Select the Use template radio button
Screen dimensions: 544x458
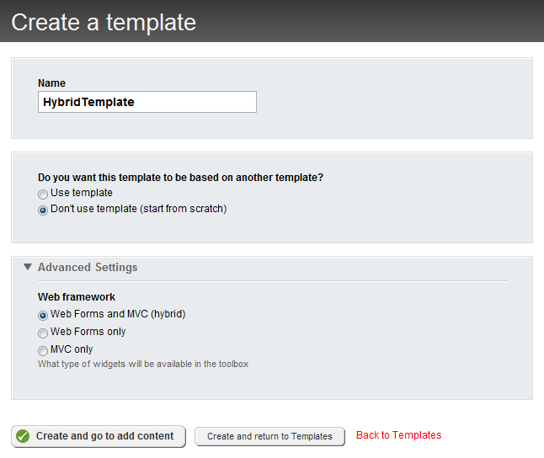pos(43,194)
